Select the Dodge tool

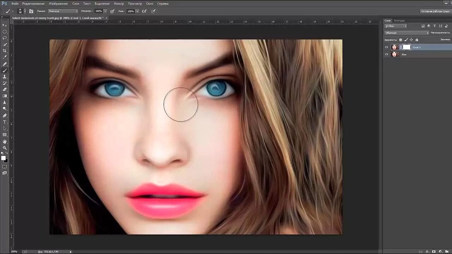5,109
